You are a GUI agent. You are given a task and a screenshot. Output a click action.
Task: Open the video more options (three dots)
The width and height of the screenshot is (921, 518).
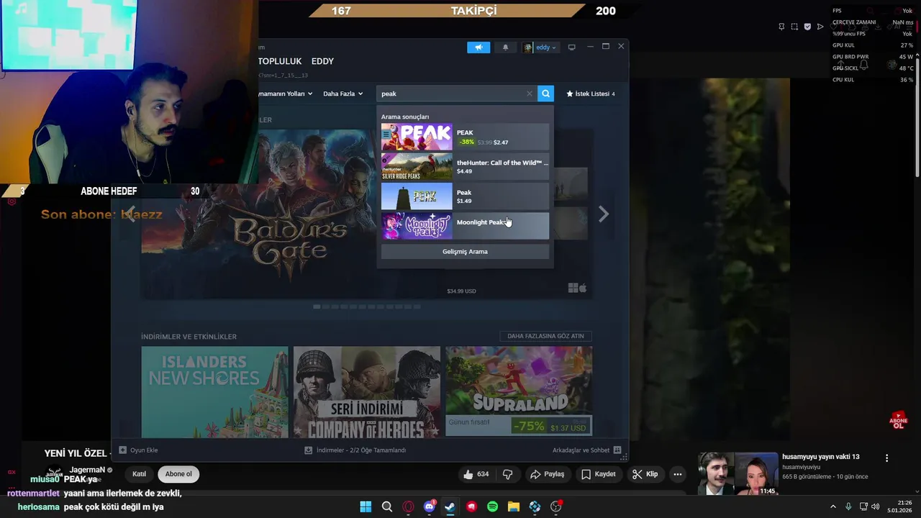click(677, 474)
